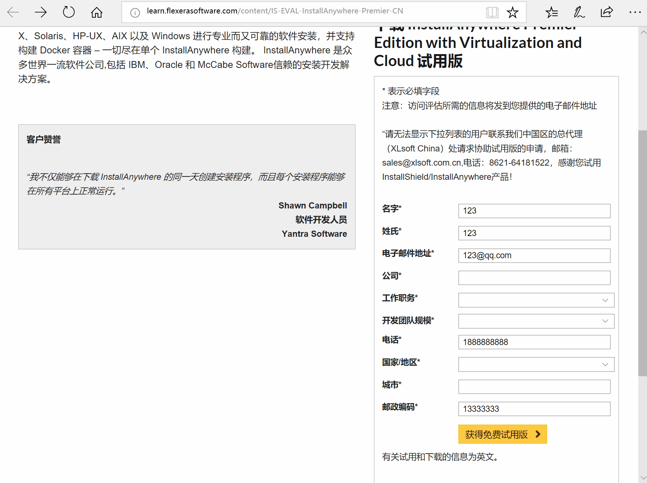Open the favorites hub
Screen dimensions: 647x483
coord(552,12)
